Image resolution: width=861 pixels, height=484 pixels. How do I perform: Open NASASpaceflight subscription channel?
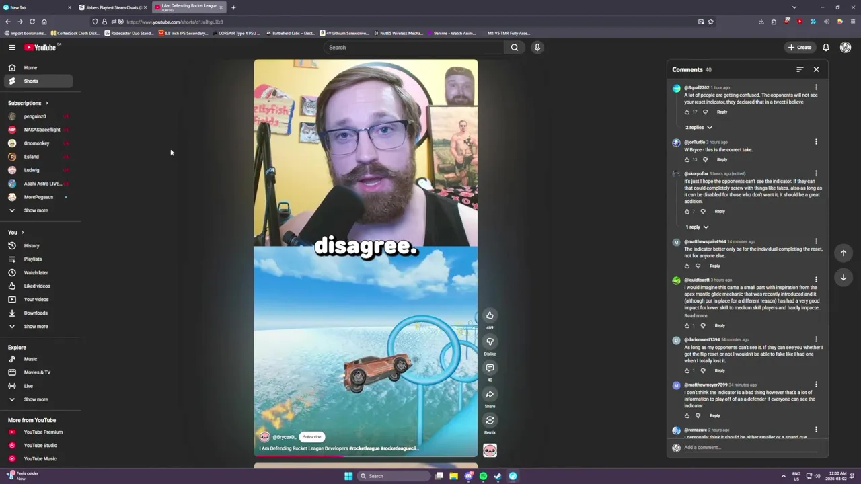point(38,130)
